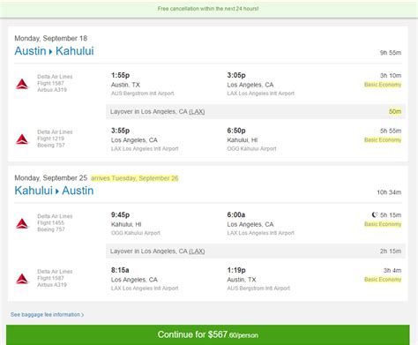Click Basic Economy label on 8:15a return flight
418x345 pixels.
tap(383, 280)
